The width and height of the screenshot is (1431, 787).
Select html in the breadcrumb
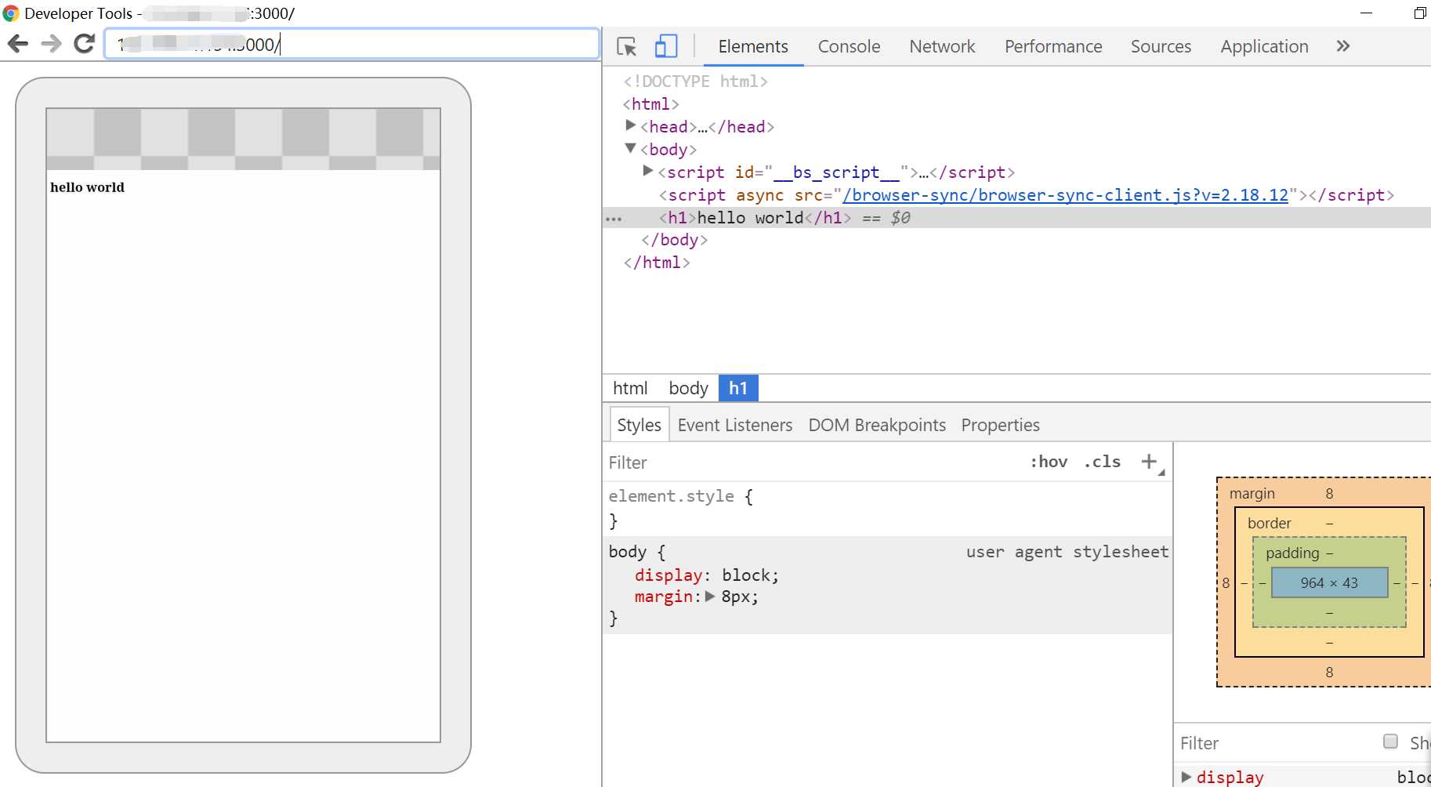(630, 388)
